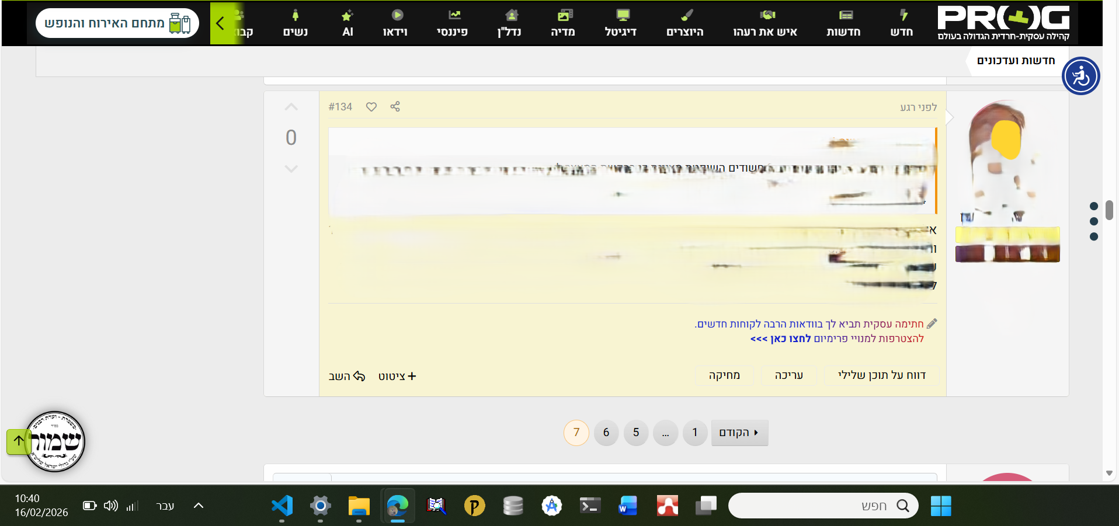Click the פיננסי finance chart icon
1119x526 pixels.
[454, 15]
